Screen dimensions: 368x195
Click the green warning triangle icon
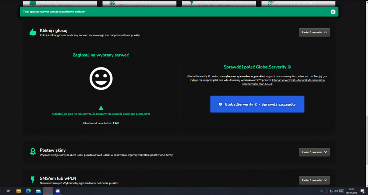point(101,108)
